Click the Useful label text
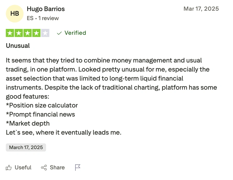Screen dimensions: 233x180 (x=23, y=168)
